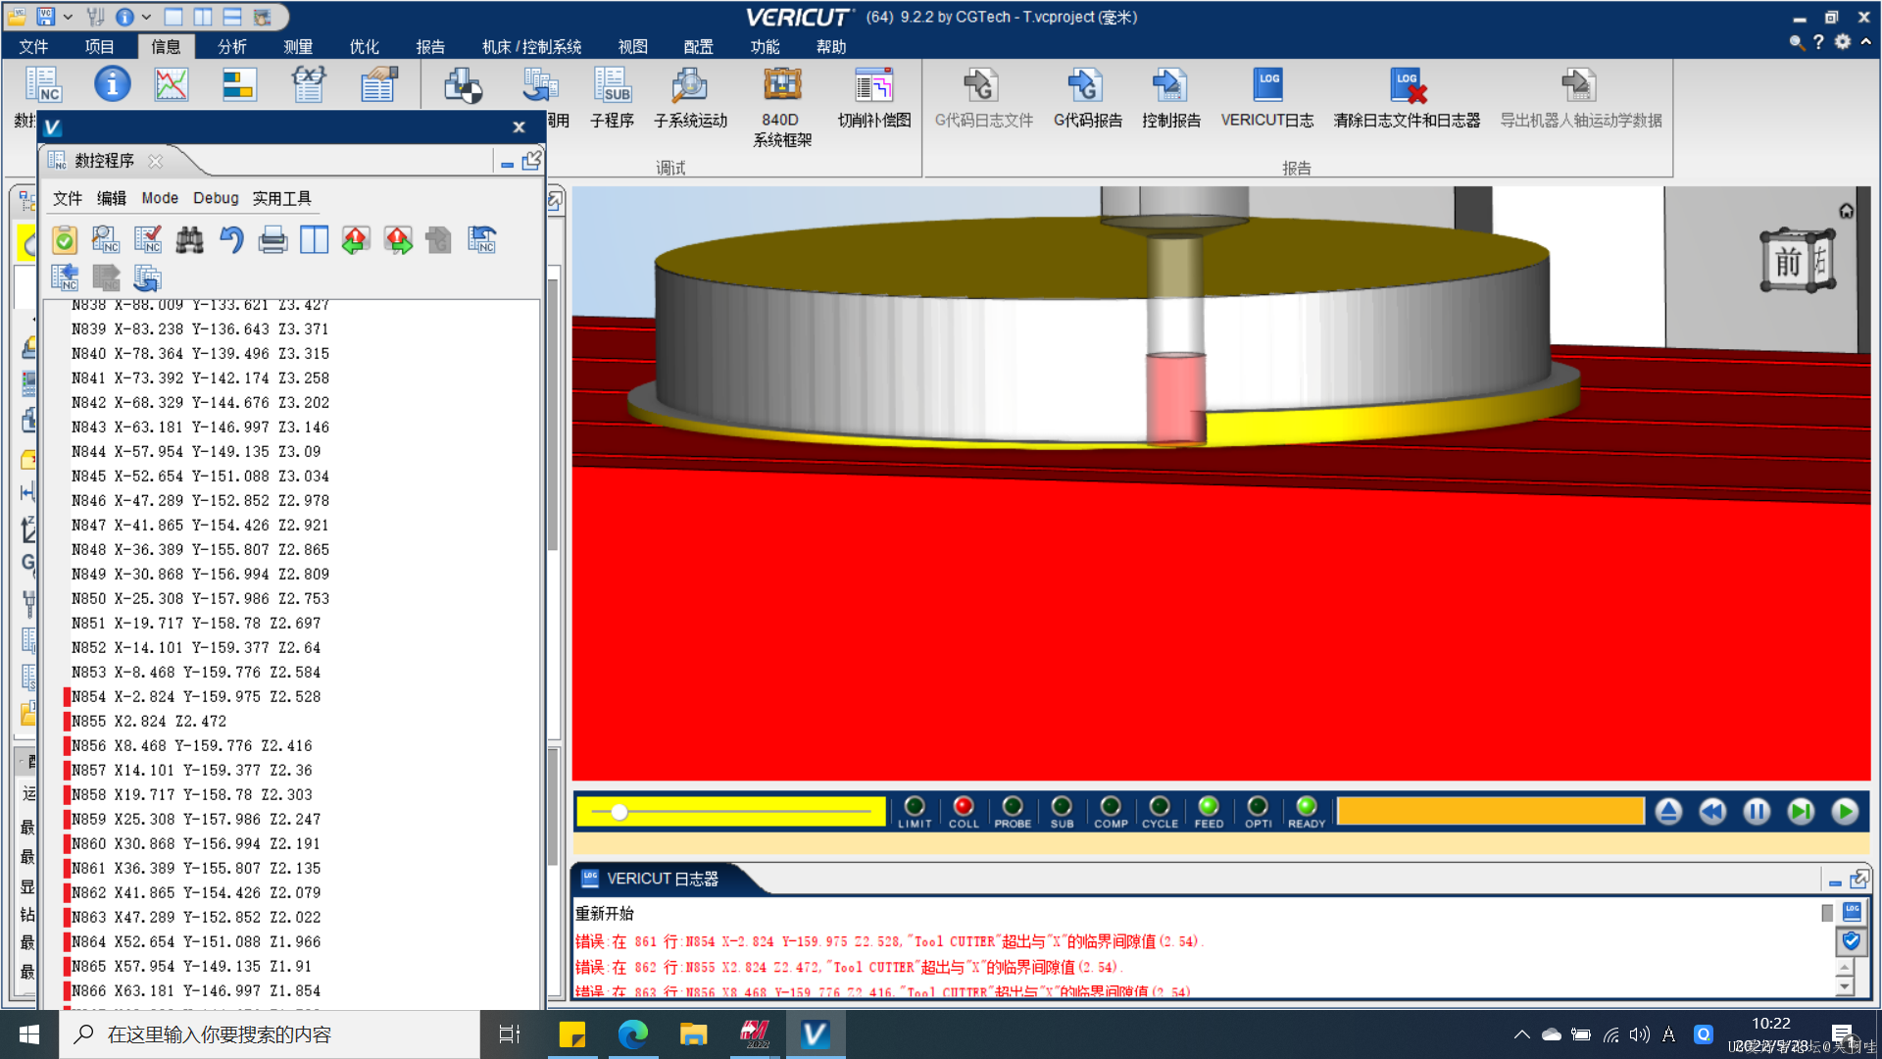The width and height of the screenshot is (1882, 1059).
Task: Open the Windows Start menu
Action: click(x=29, y=1034)
